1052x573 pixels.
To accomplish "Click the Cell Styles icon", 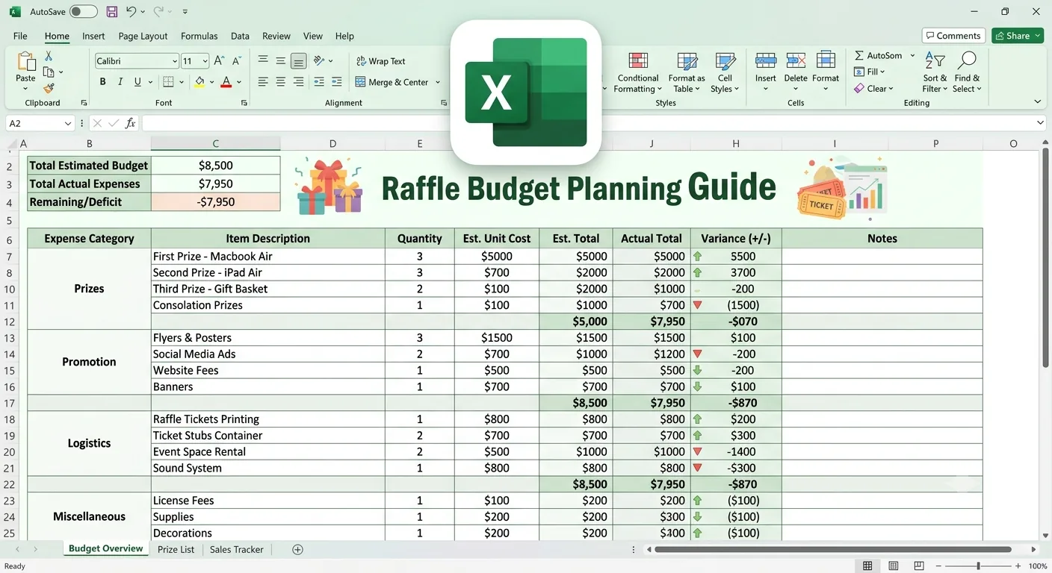I will point(725,61).
